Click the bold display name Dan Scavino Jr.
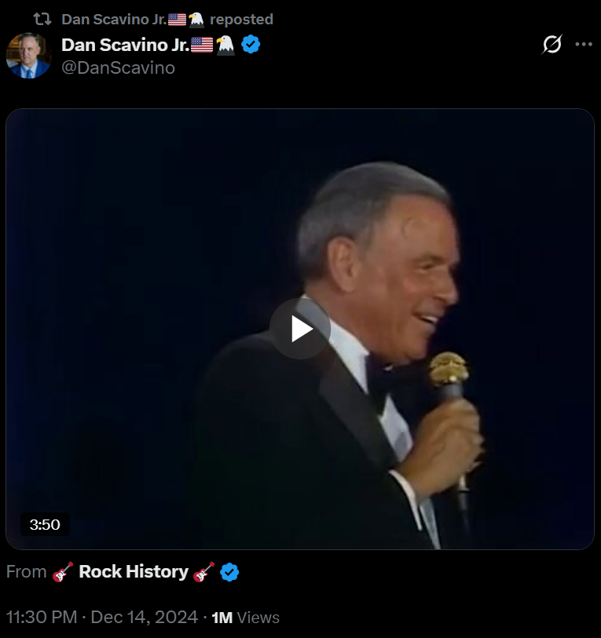Screen dimensions: 601x638 click(x=125, y=46)
